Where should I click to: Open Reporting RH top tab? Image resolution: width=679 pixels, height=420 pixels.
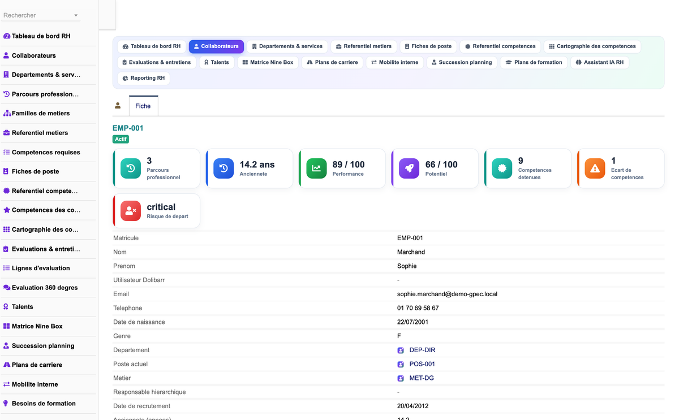click(x=144, y=78)
